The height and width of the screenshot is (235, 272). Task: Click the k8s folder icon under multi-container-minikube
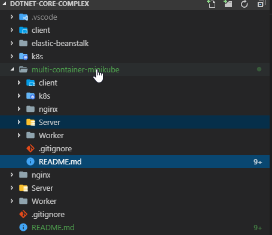click(30, 96)
